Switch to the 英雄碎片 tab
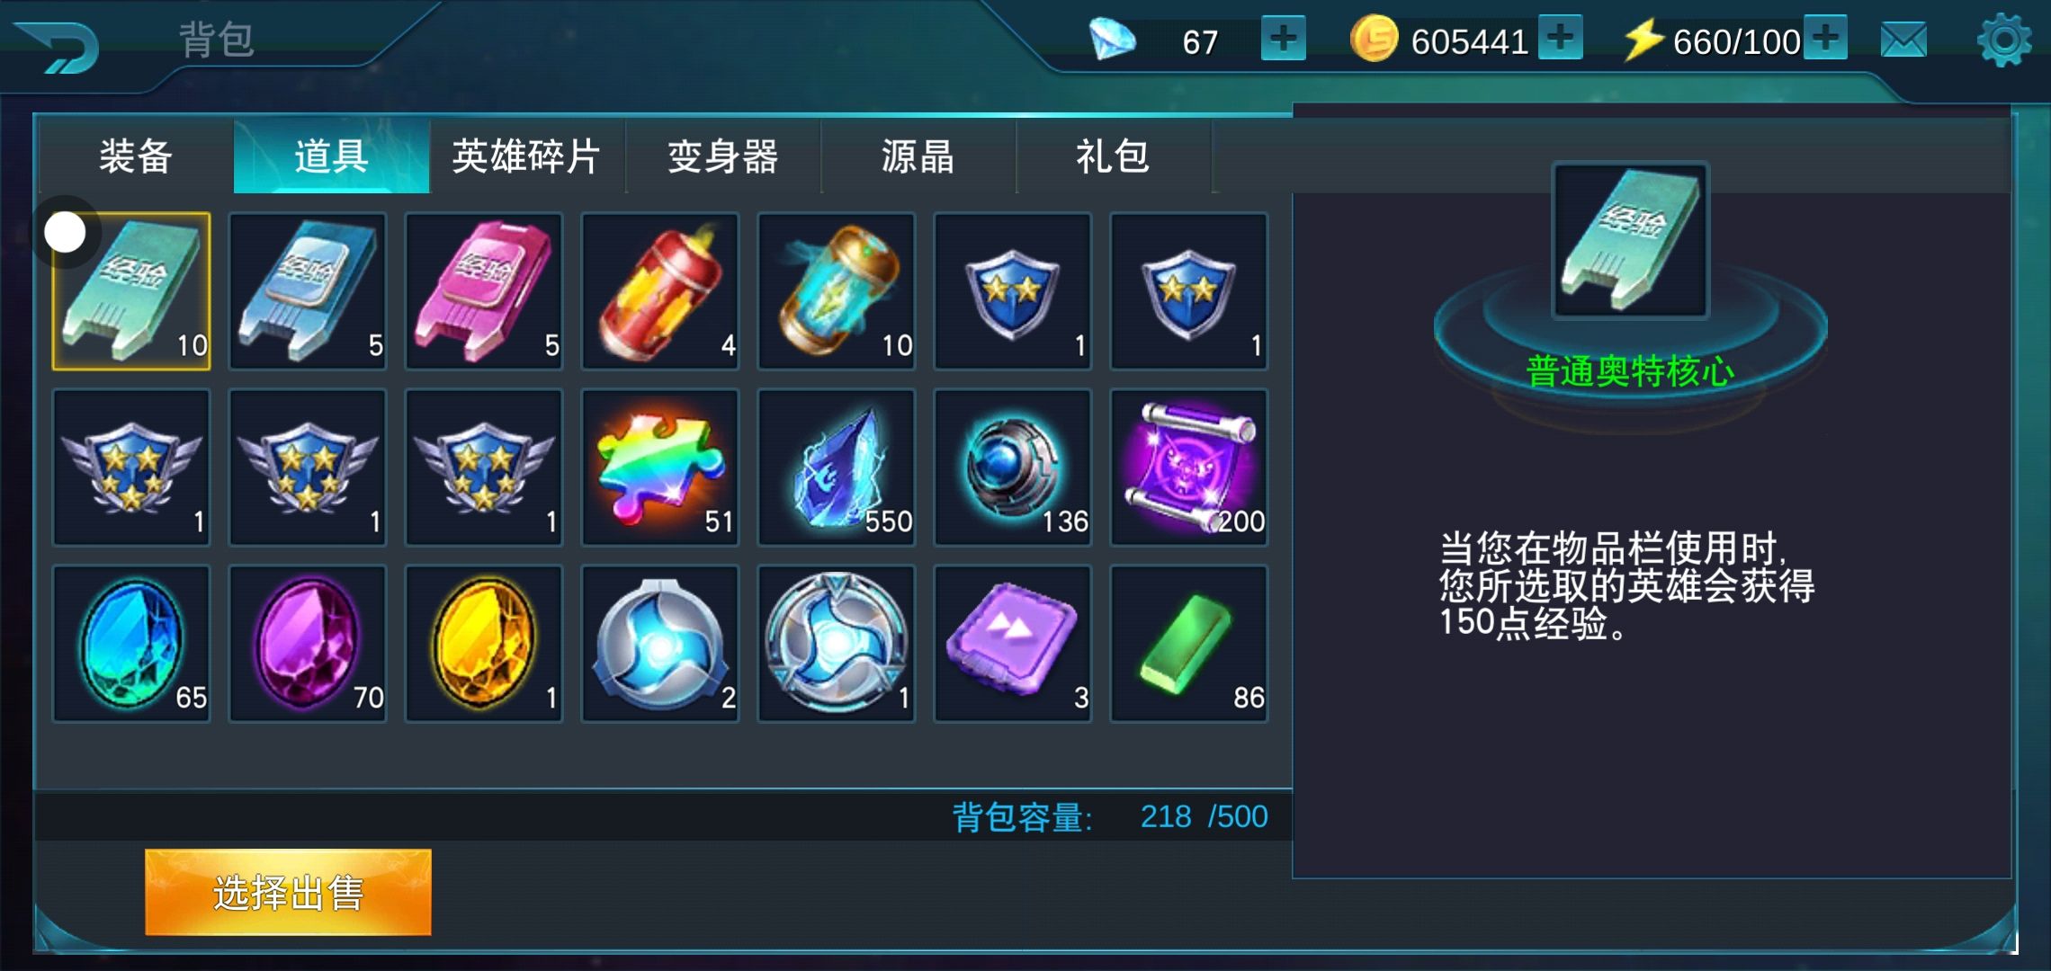The width and height of the screenshot is (2051, 971). coord(527,156)
